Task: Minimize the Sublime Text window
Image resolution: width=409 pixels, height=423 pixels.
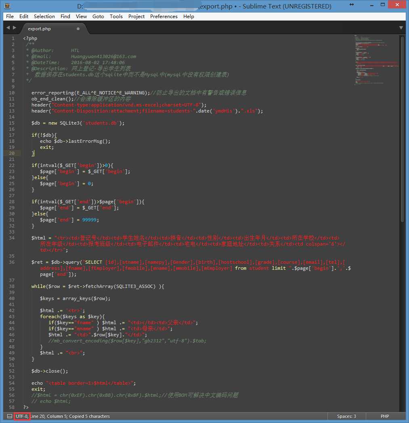Action: [372, 5]
